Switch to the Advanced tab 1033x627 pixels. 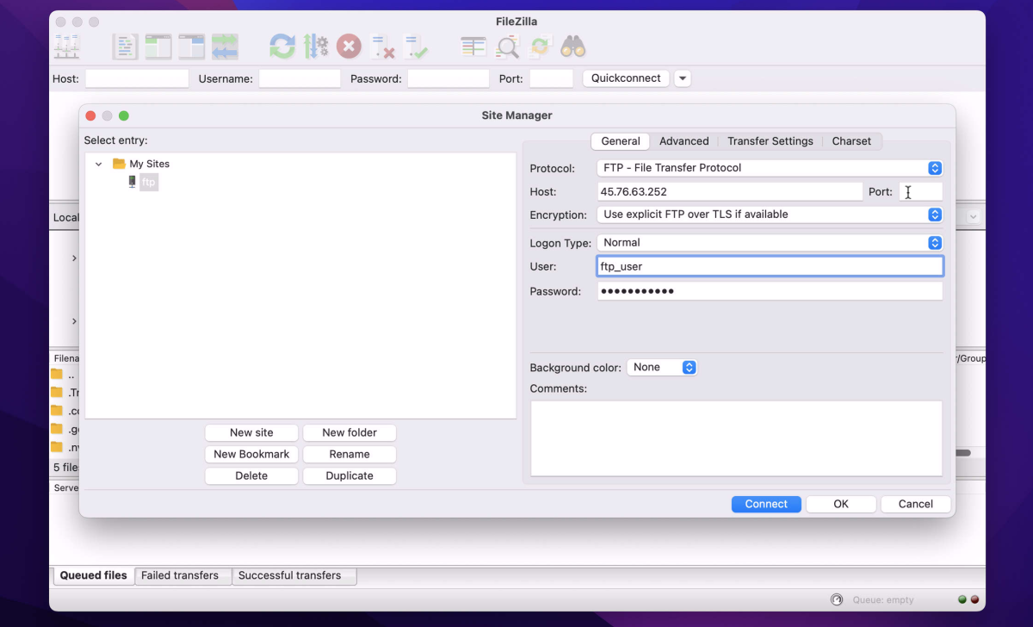[684, 141]
